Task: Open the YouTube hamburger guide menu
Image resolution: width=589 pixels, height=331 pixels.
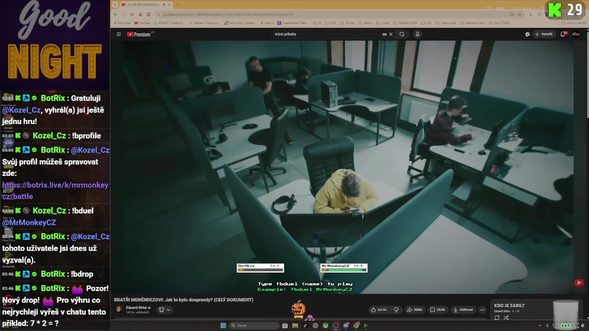Action: coord(118,34)
